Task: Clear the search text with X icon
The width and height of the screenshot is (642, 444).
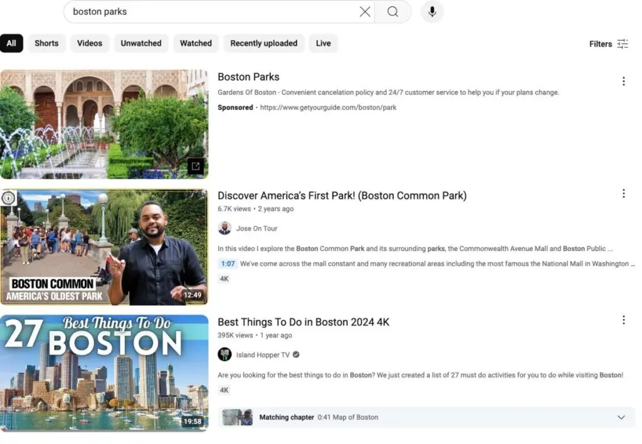Action: [x=365, y=12]
